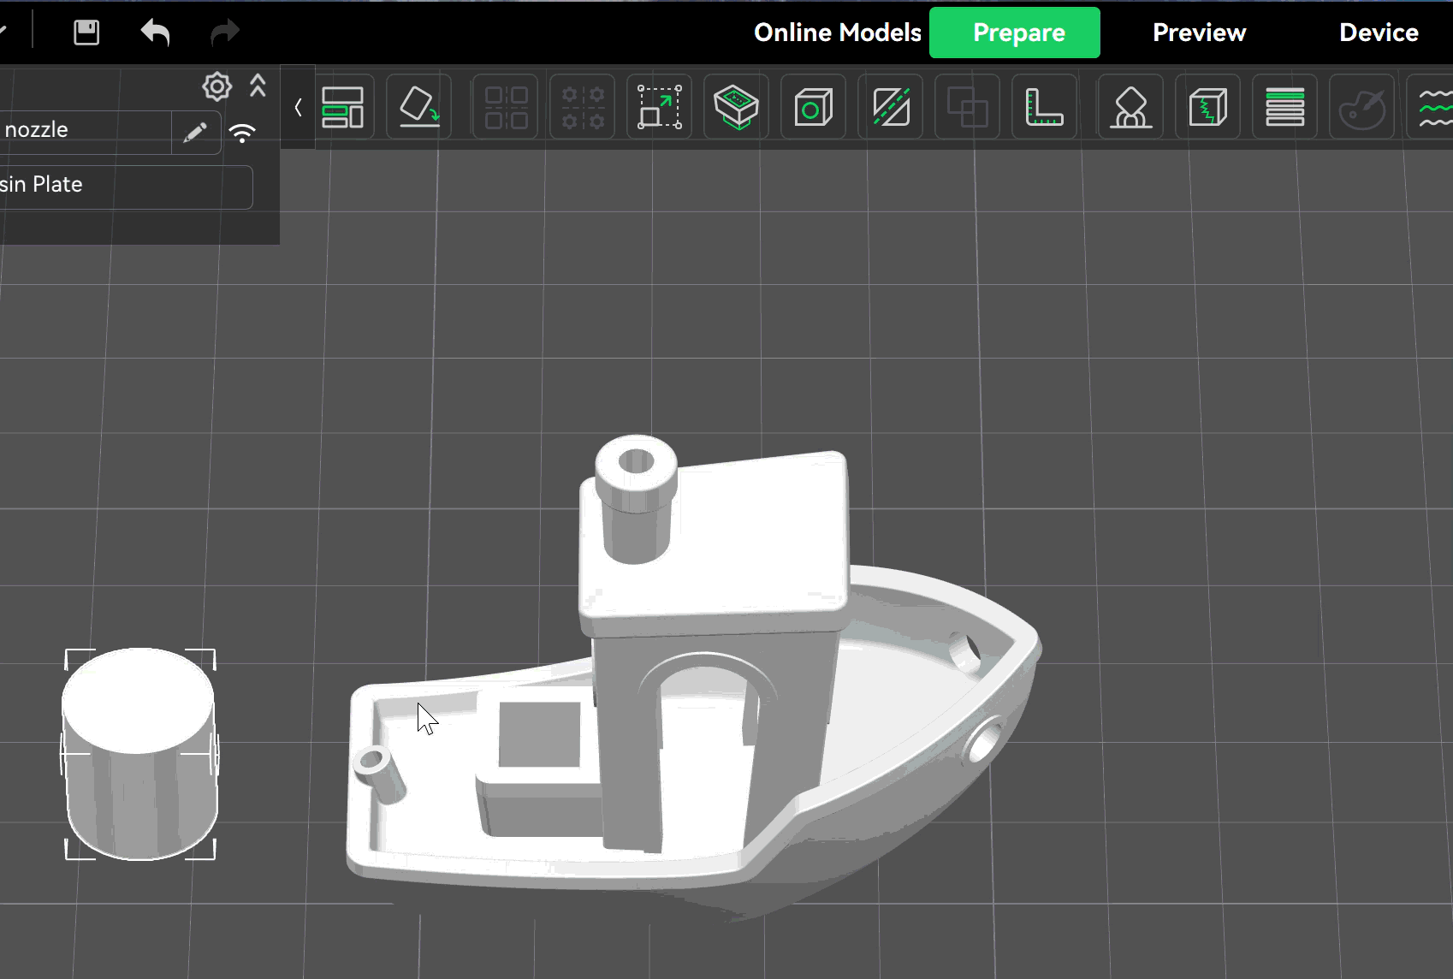Select the cylinder model on the bed
1453x979 pixels.
pos(139,753)
